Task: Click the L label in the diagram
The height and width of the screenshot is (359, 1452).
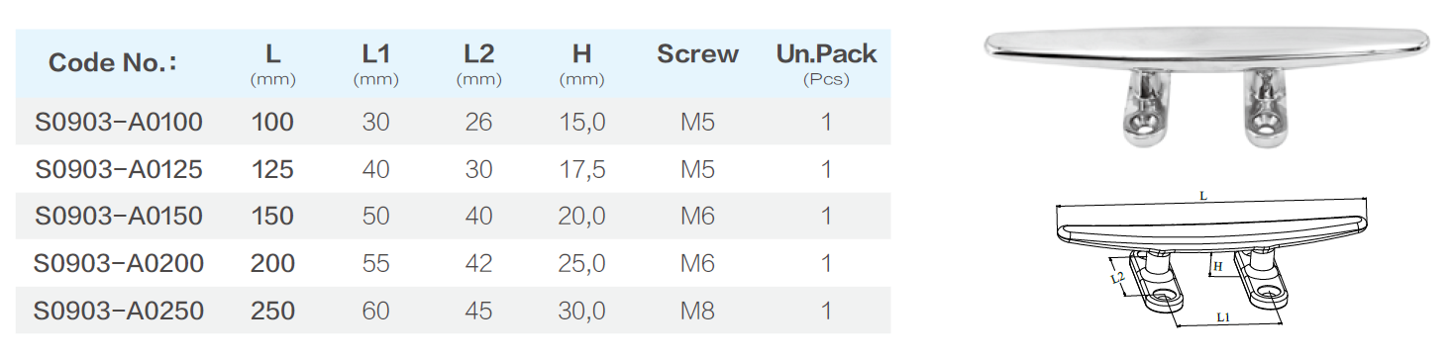Action: (x=1203, y=197)
